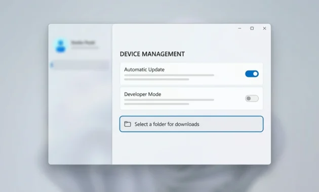Viewport: 319px width, 192px height.
Task: Click the Developer Mode label
Action: pos(143,94)
